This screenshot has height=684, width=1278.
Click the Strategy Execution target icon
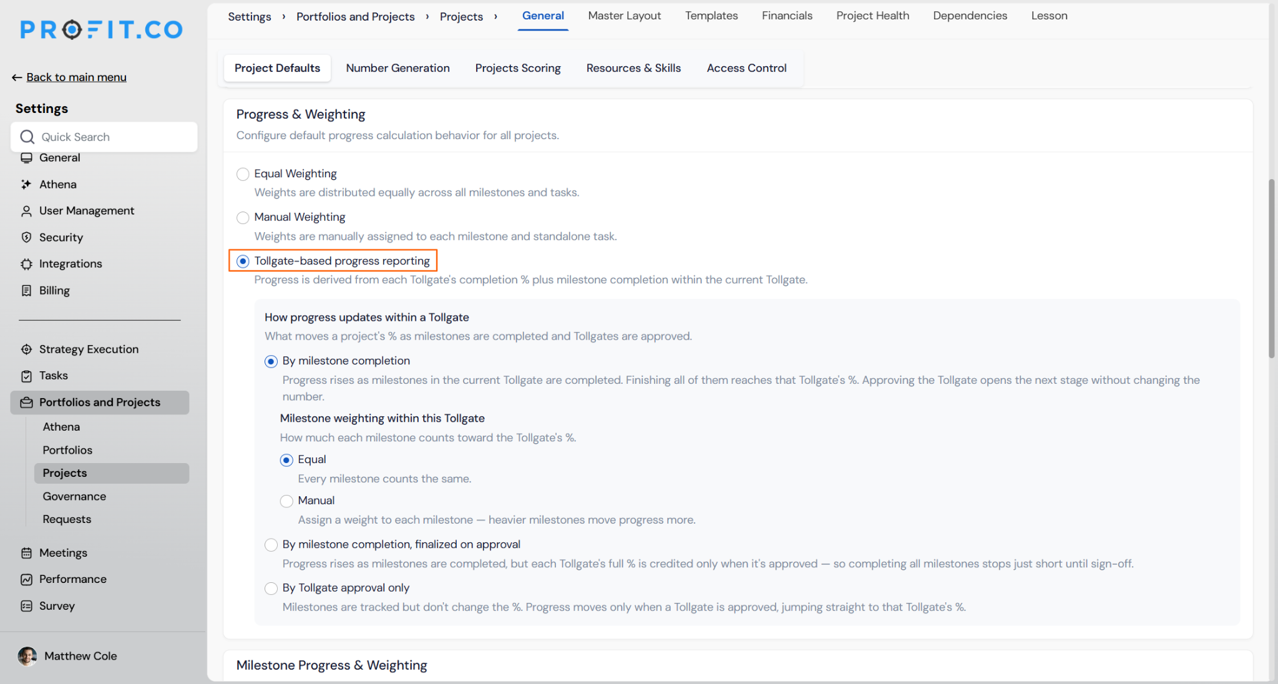click(26, 349)
